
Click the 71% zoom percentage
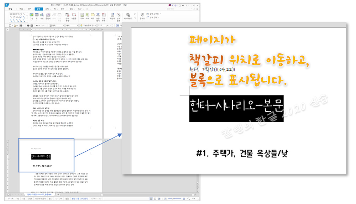193,199
